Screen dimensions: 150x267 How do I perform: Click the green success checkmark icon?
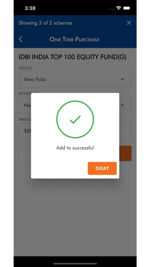(x=75, y=119)
